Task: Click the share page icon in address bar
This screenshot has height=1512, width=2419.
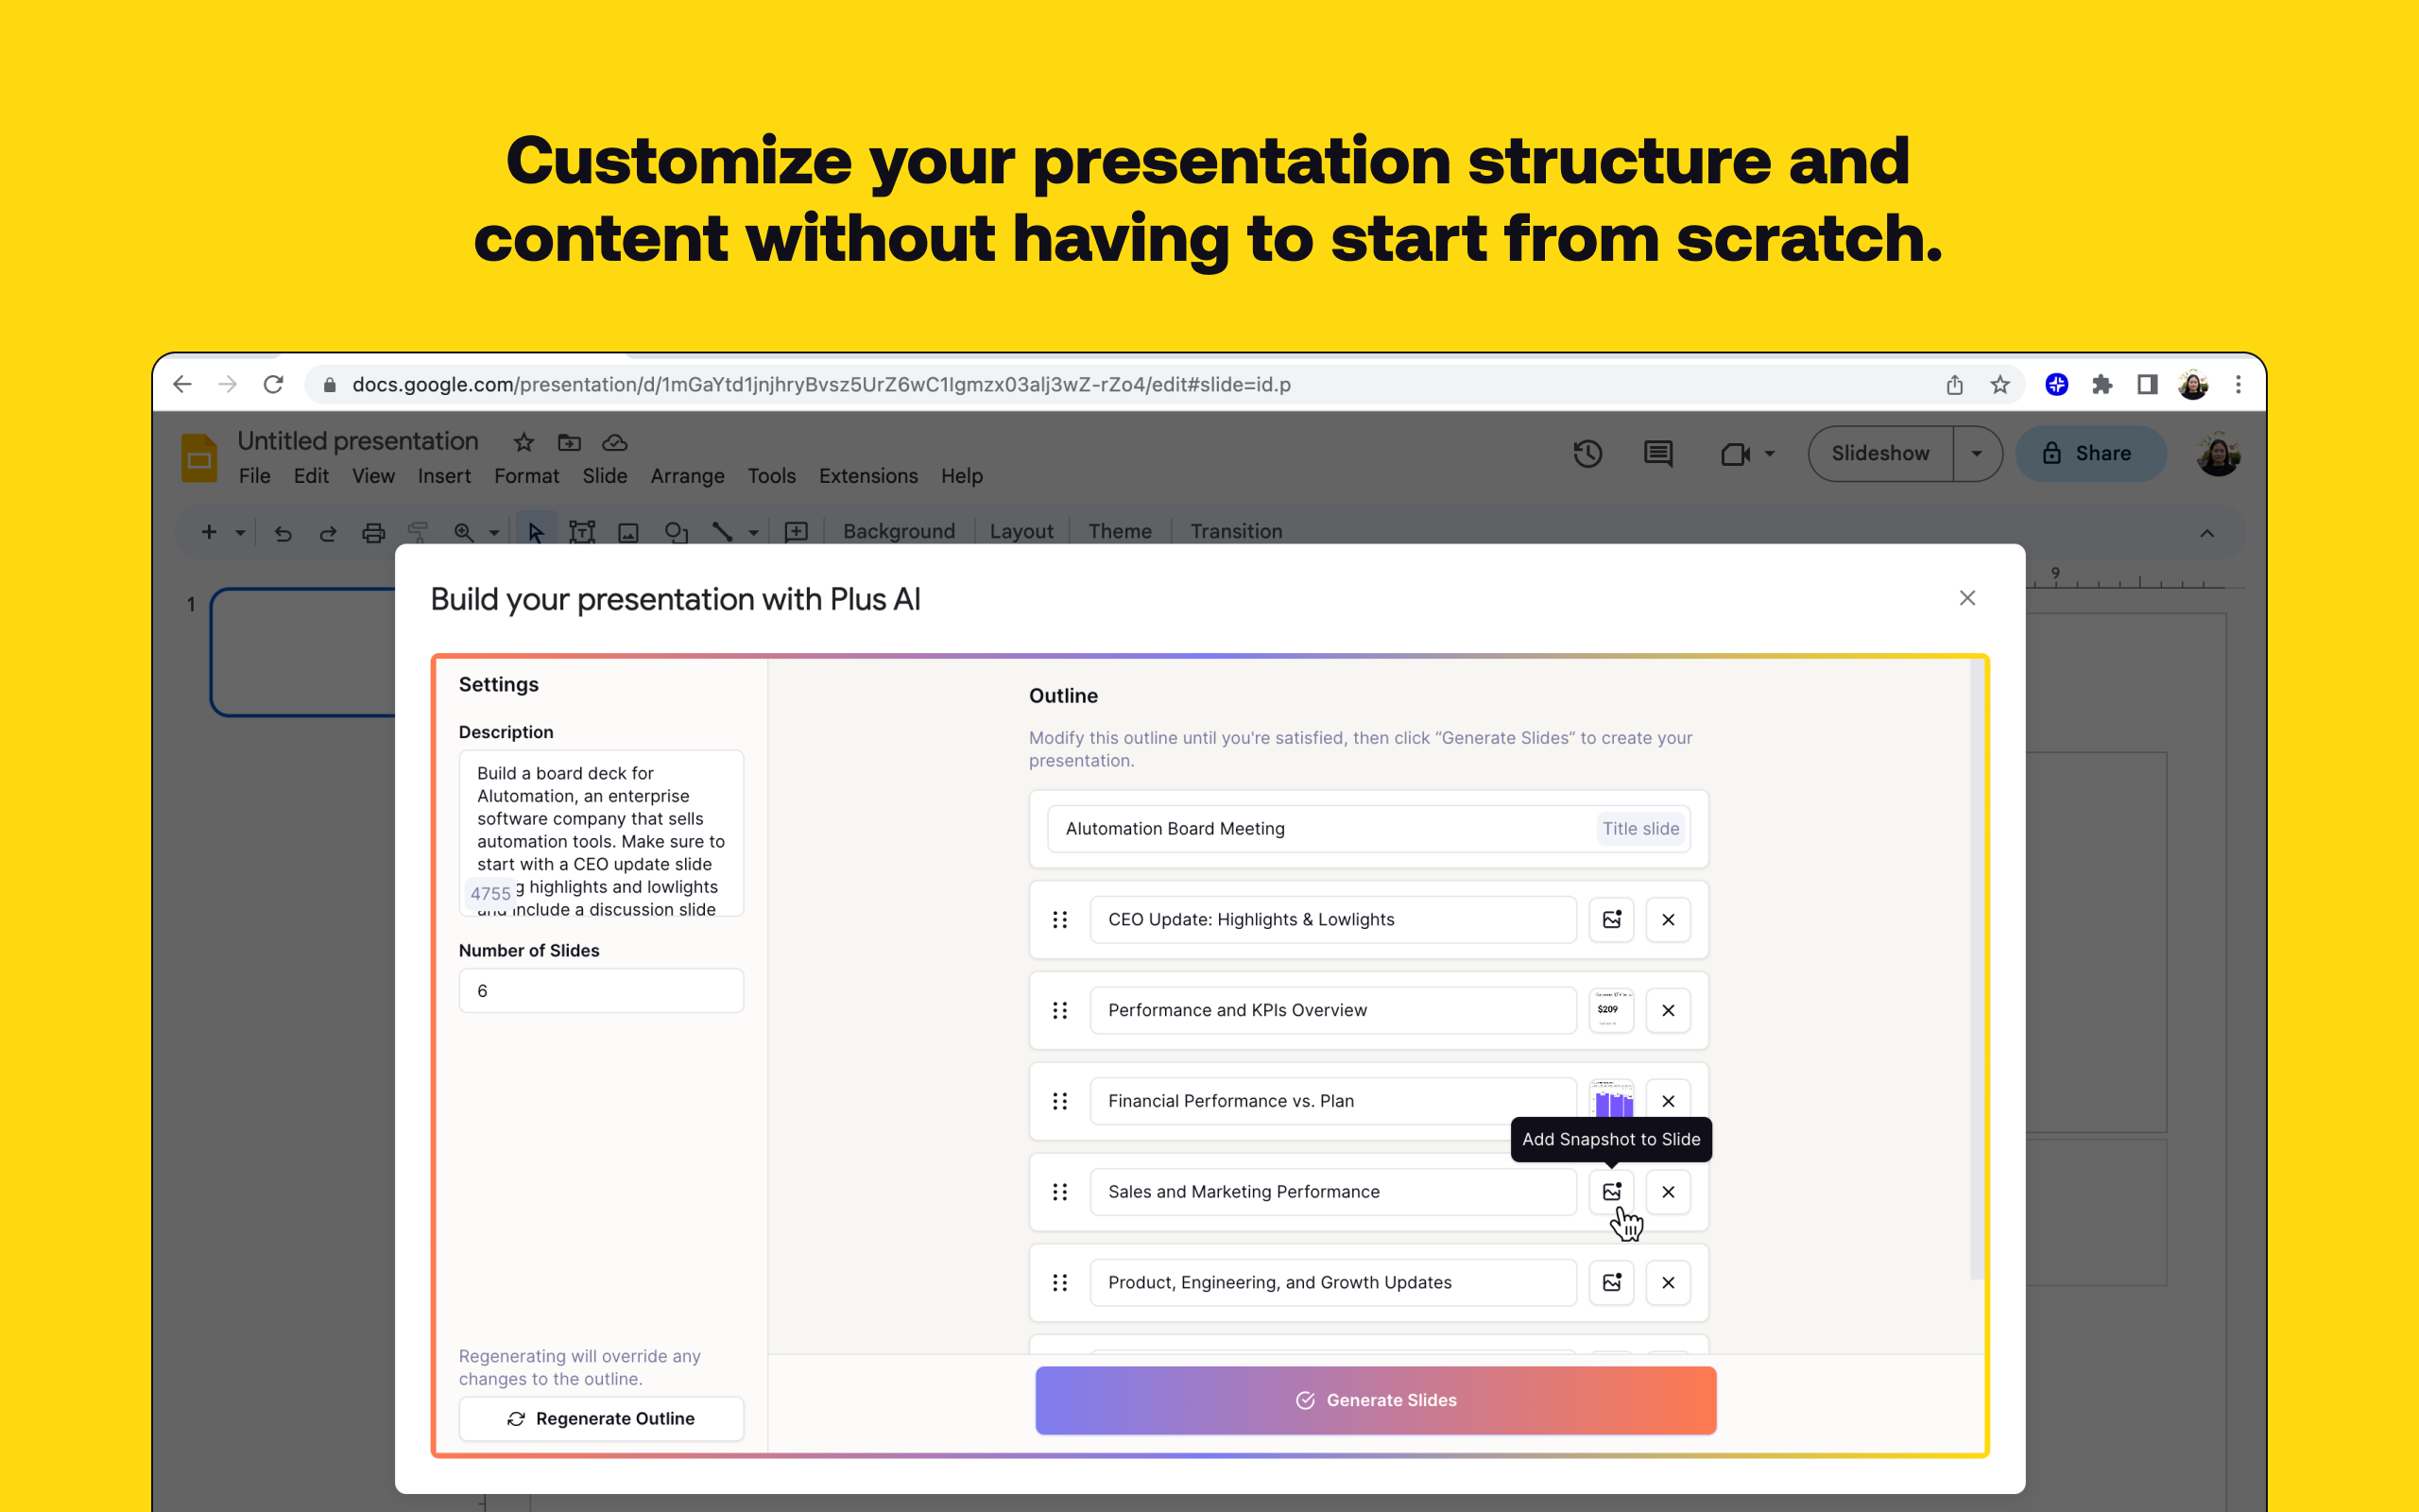Action: tap(1955, 385)
